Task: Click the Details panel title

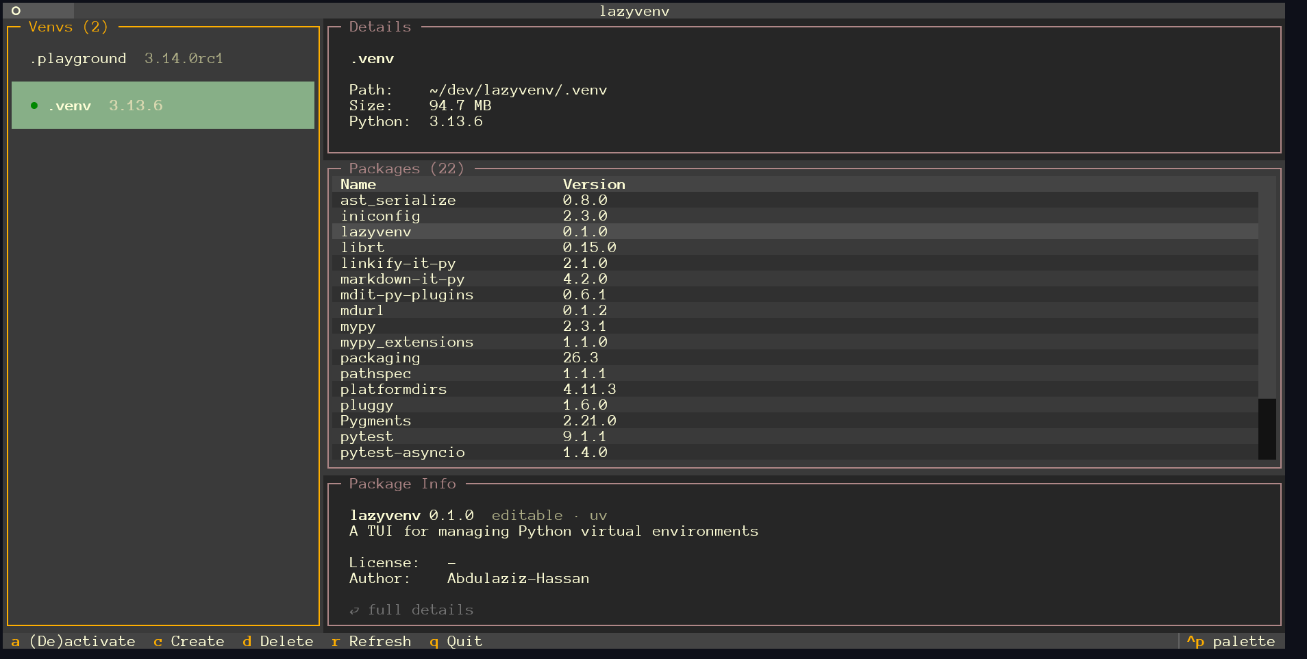Action: click(380, 27)
